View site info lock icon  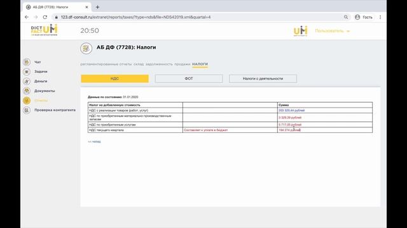(x=57, y=17)
